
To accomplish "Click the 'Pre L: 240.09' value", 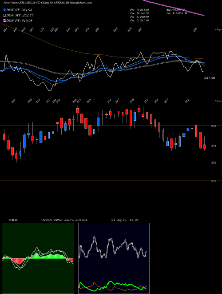I will click(x=139, y=17).
